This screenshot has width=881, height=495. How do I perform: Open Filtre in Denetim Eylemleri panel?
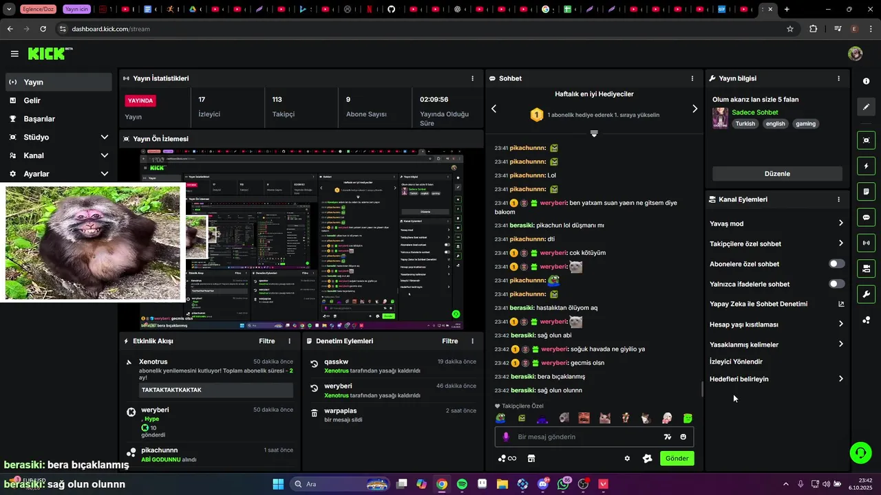click(450, 341)
